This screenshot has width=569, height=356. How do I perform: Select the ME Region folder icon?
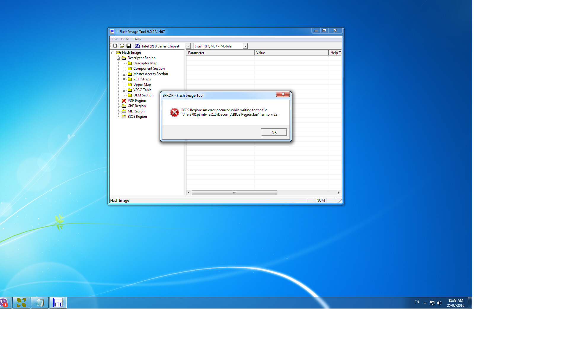click(124, 111)
